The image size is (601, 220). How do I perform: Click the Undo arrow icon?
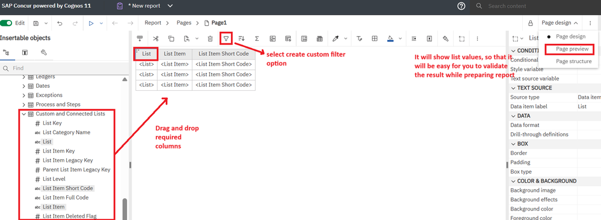60,23
